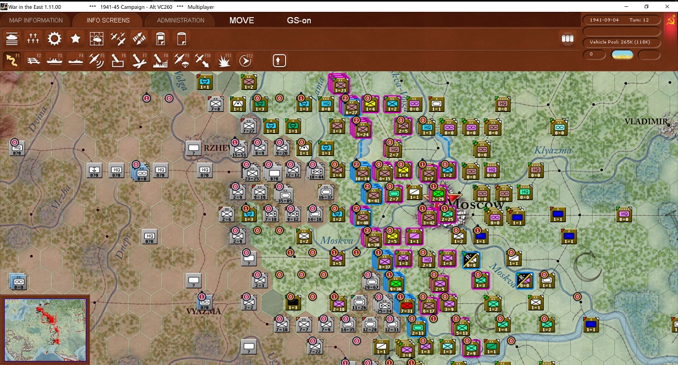
Task: Select the German counter labeled 16=37
Action: pos(326,192)
